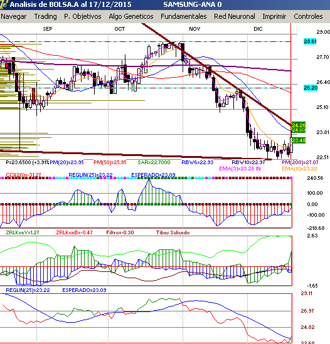Open the Algo Geneticos menu
330x344 pixels.
(131, 16)
